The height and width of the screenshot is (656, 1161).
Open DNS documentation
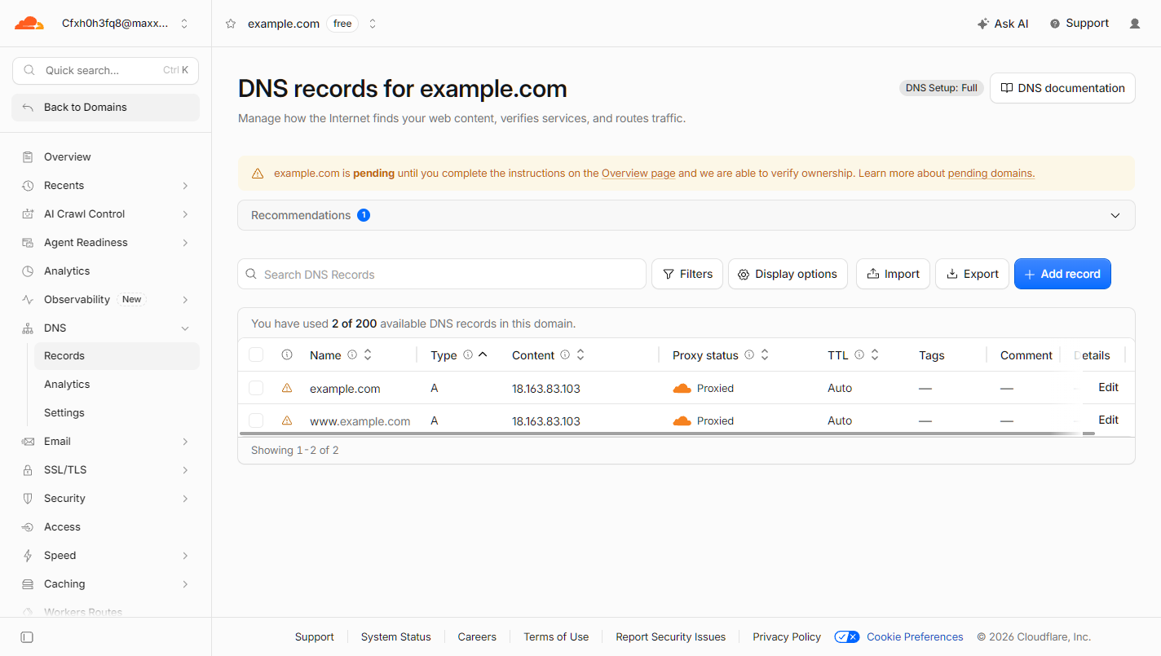click(x=1062, y=88)
